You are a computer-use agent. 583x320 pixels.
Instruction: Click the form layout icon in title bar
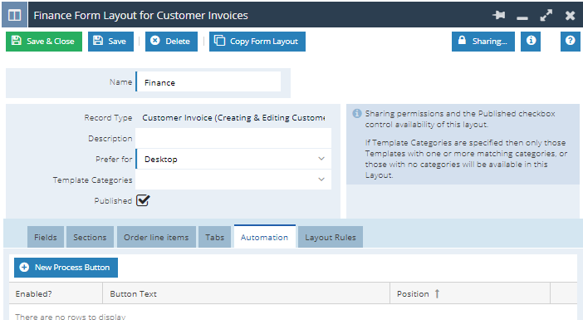(x=14, y=15)
